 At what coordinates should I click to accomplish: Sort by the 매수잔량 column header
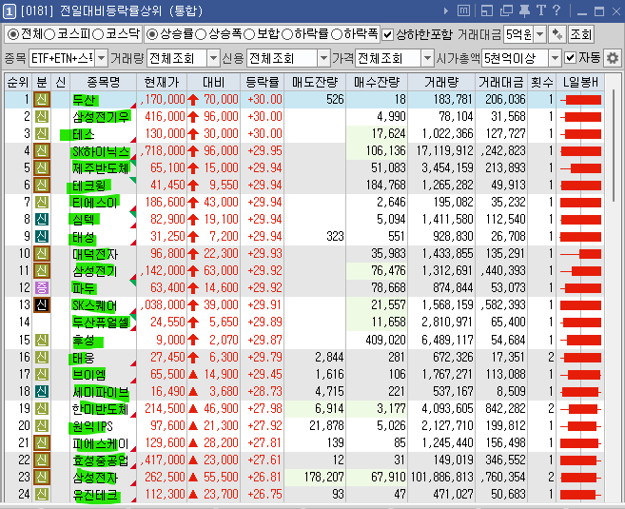(x=377, y=82)
